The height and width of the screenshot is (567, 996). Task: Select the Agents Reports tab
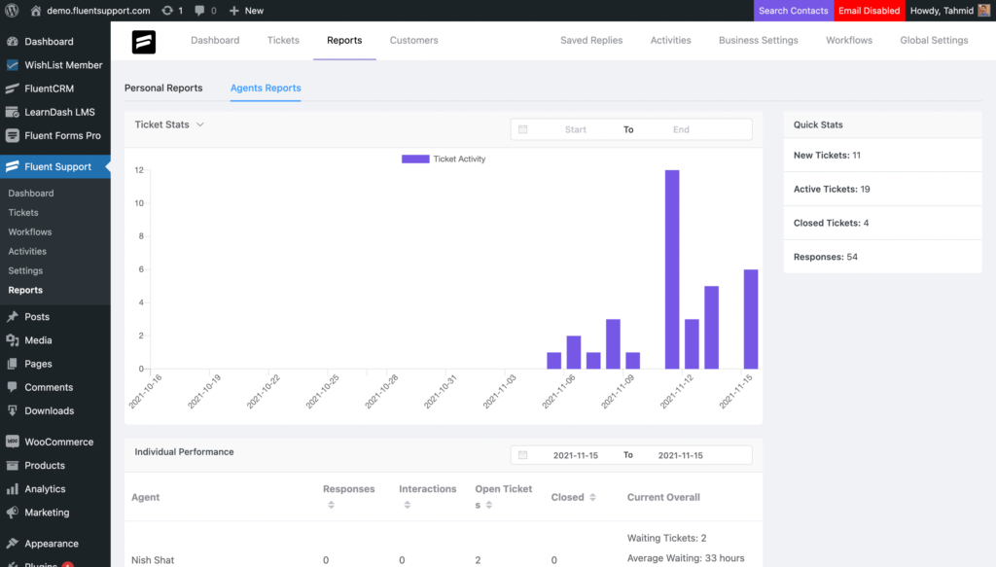266,88
